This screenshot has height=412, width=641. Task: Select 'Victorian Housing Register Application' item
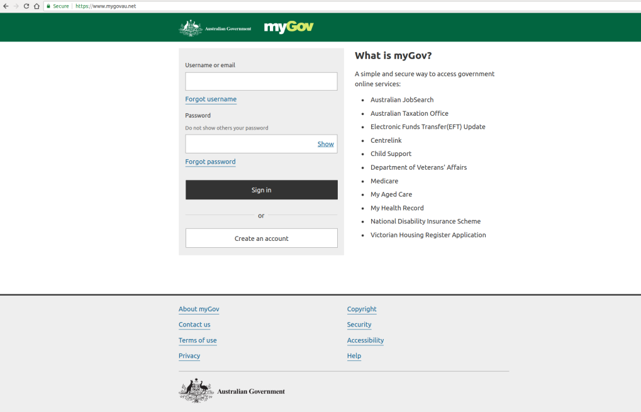[428, 235]
